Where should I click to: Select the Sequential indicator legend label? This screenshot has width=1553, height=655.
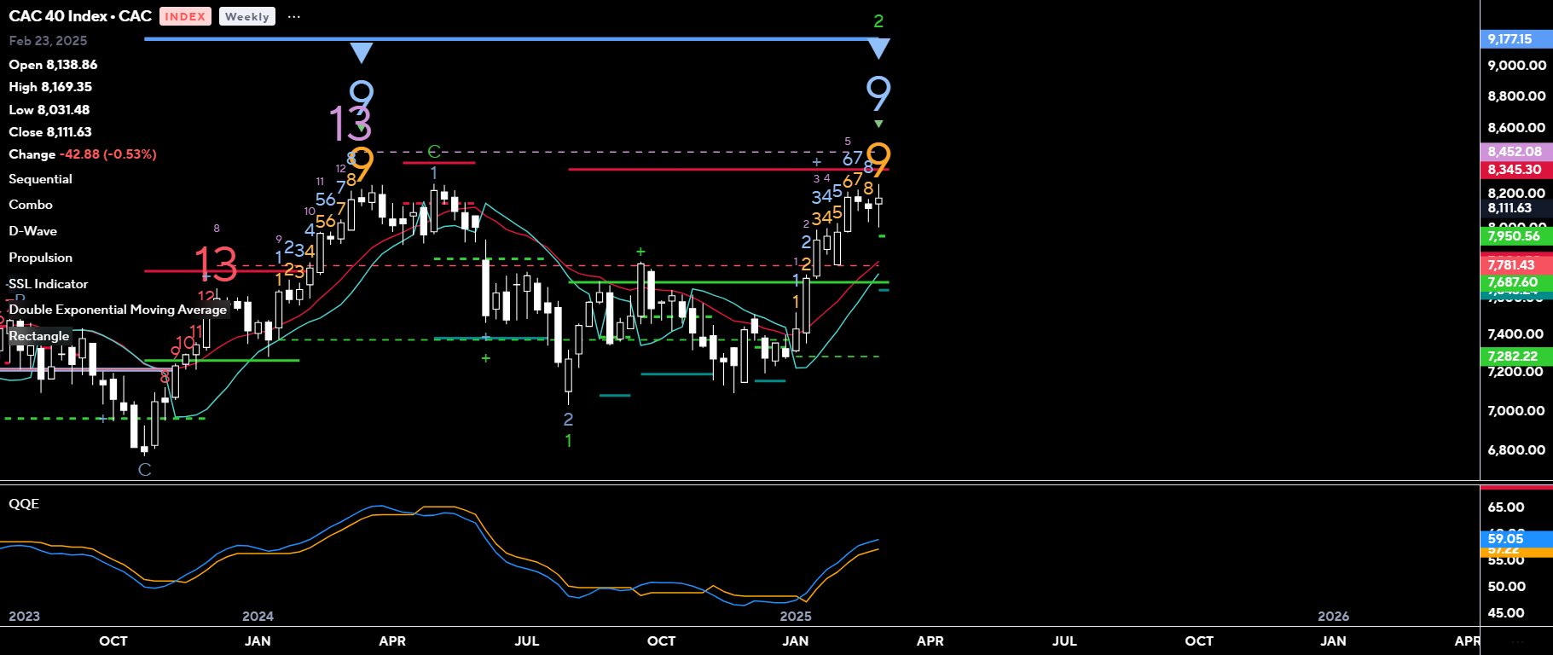(40, 179)
